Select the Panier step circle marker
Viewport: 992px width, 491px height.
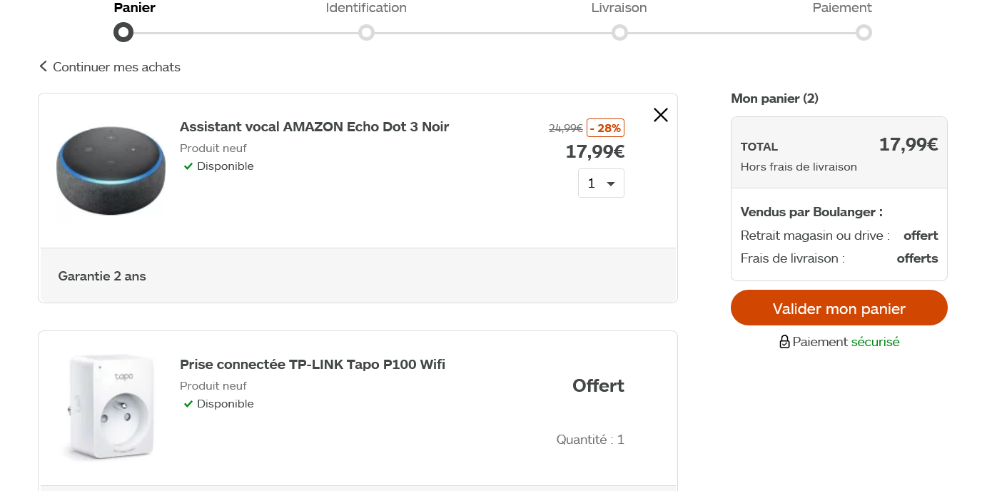click(x=123, y=33)
